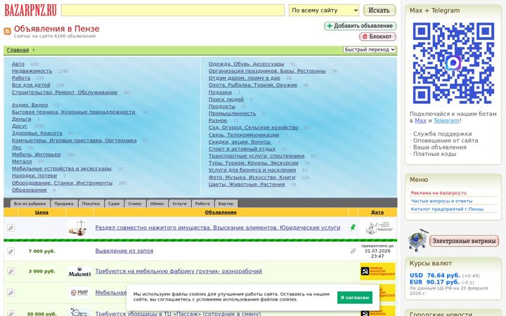Image resolution: width=506 pixels, height=316 pixels.
Task: Open the Блокнот button
Action: [377, 37]
